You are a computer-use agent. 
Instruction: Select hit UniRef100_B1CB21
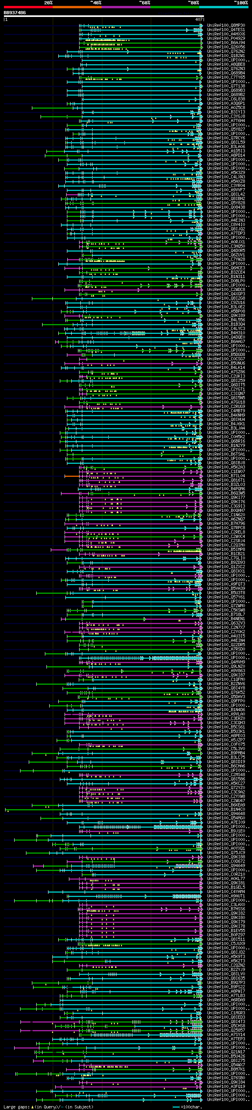pos(226,554)
